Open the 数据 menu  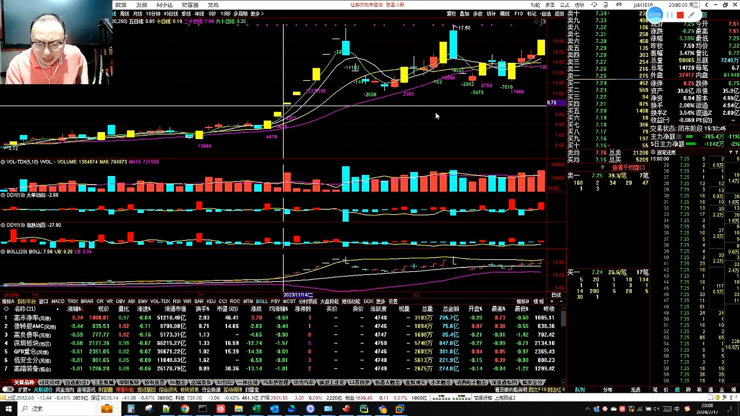[121, 5]
